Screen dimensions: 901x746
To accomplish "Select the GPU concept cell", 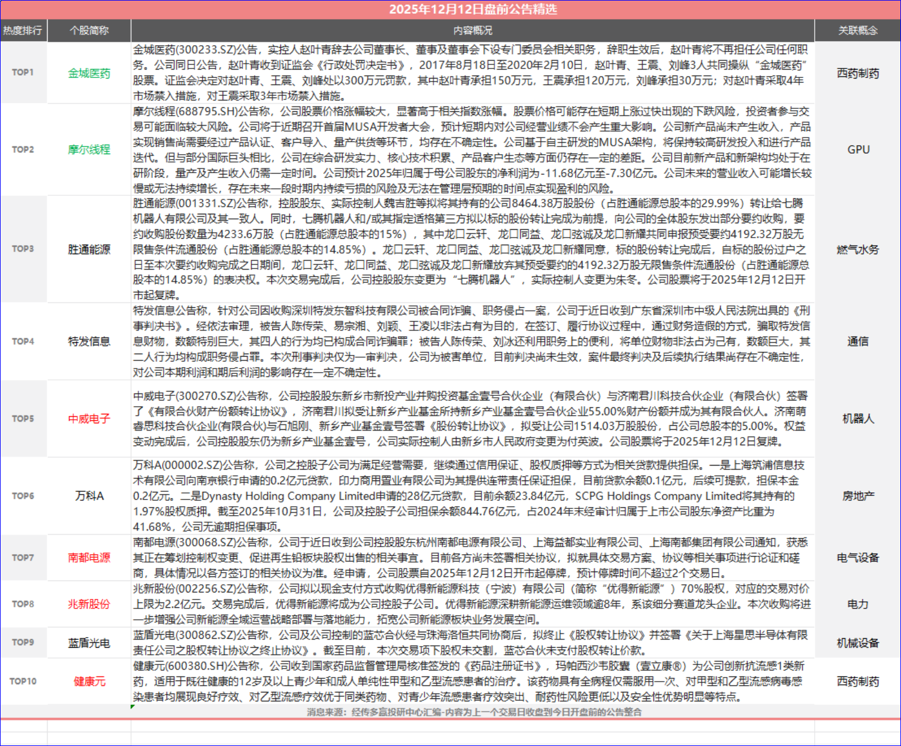I will 858,149.
